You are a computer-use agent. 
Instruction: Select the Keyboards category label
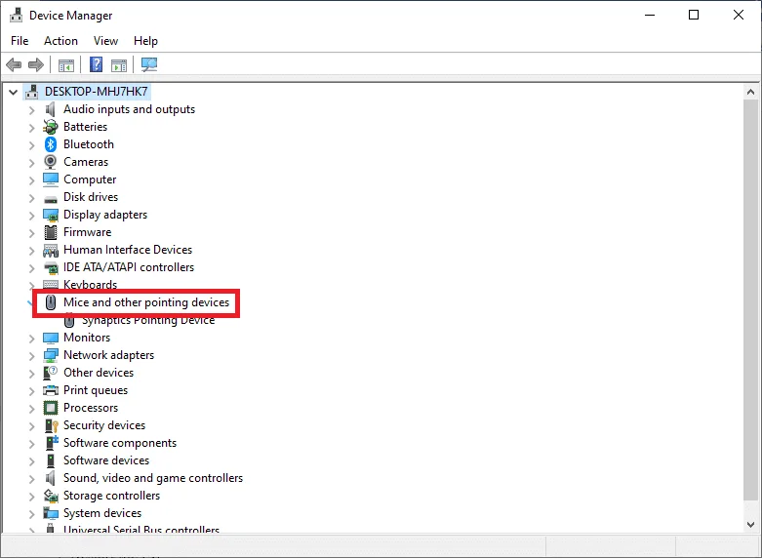(x=91, y=284)
